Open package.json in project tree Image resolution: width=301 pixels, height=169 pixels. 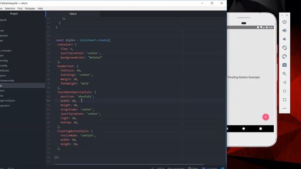5,105
